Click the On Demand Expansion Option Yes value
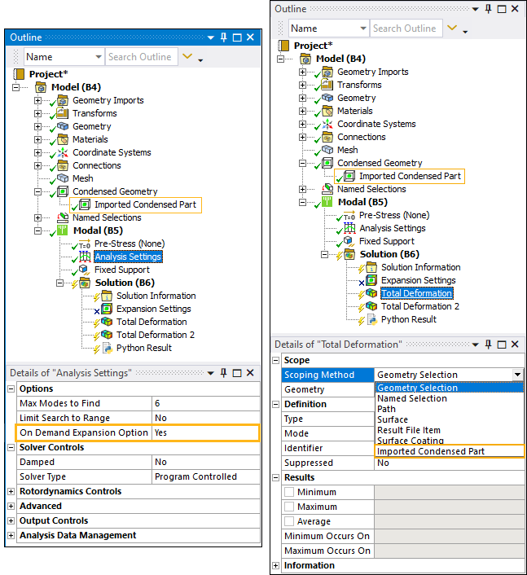The width and height of the screenshot is (527, 575). [205, 432]
